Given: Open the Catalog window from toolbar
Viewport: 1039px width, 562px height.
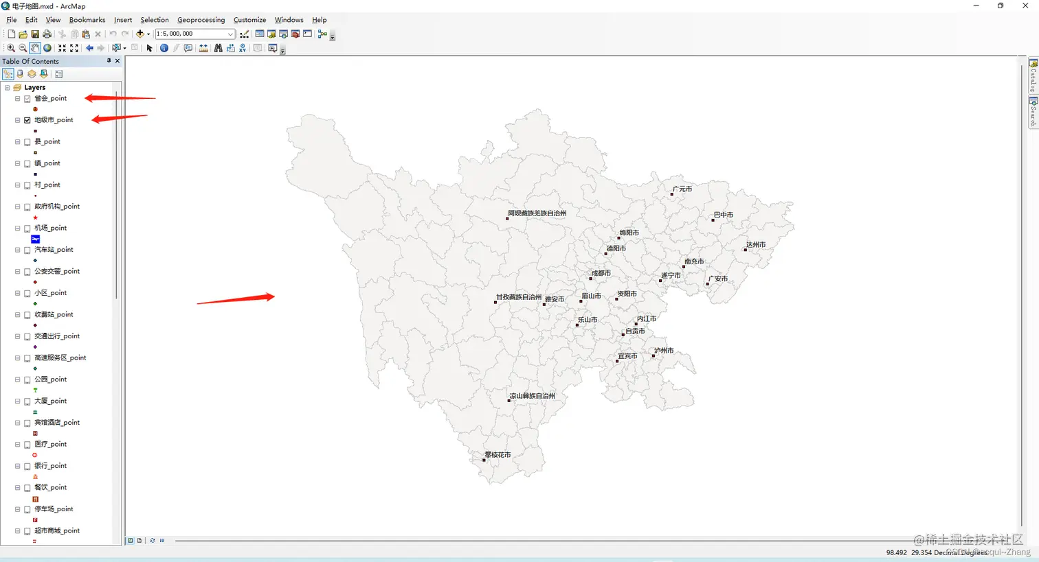Looking at the screenshot, I should 271,34.
